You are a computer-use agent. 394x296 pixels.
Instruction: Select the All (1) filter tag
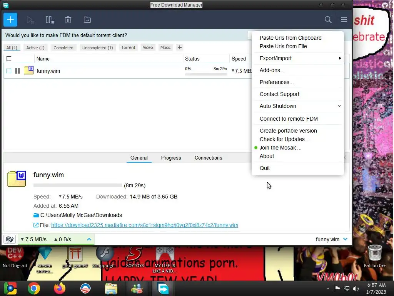point(12,47)
